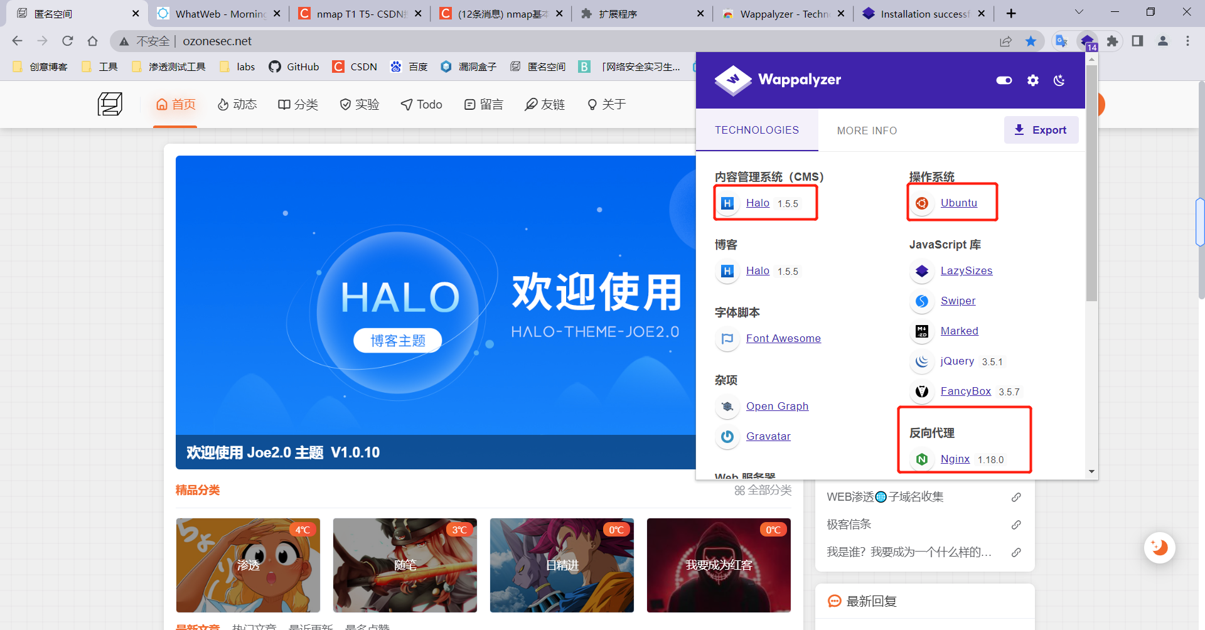This screenshot has height=630, width=1205.
Task: Open the Marked library link
Action: tap(959, 331)
